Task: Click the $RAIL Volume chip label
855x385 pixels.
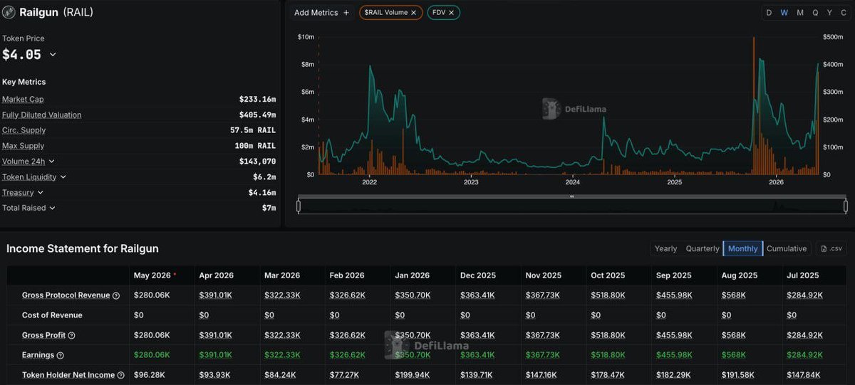Action: coord(385,13)
